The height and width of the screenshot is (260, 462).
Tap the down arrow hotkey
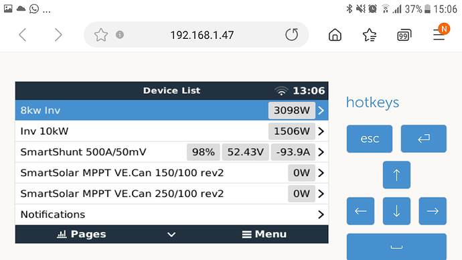(396, 211)
